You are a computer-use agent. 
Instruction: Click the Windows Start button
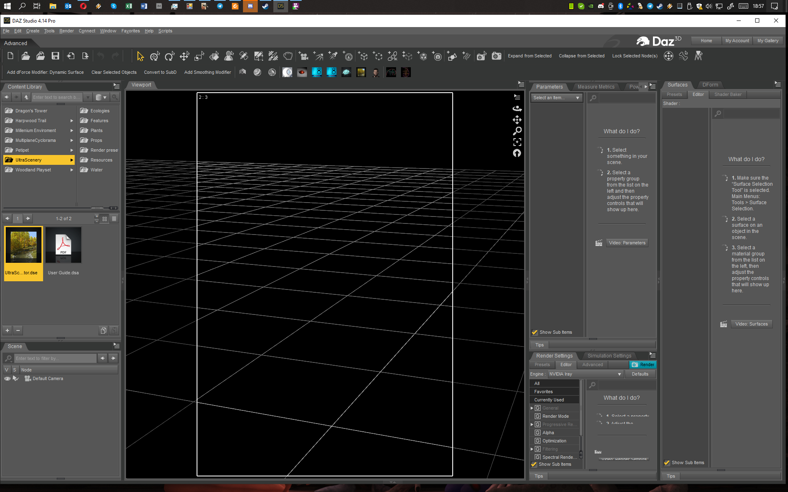(7, 6)
